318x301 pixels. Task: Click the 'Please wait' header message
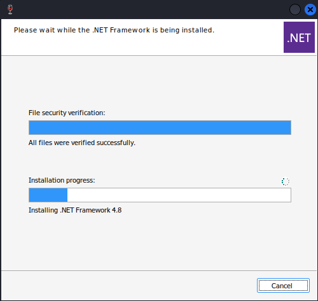pyautogui.click(x=114, y=30)
